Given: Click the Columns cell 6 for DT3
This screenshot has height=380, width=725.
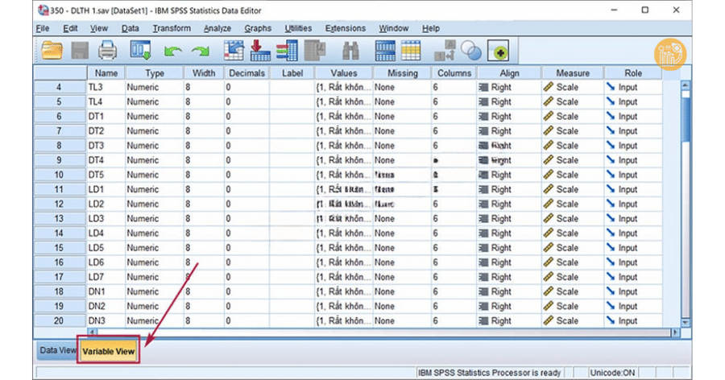Looking at the screenshot, I should (x=454, y=145).
